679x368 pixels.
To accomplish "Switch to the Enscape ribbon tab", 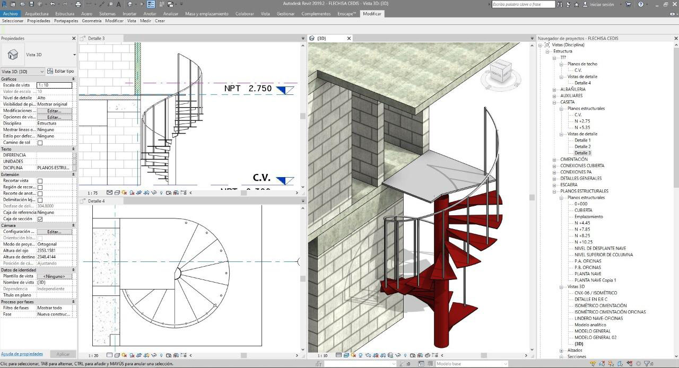I will tap(347, 14).
